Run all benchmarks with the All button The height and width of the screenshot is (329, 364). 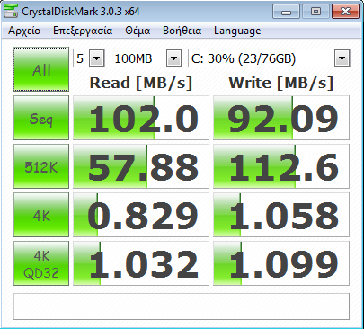pos(41,69)
